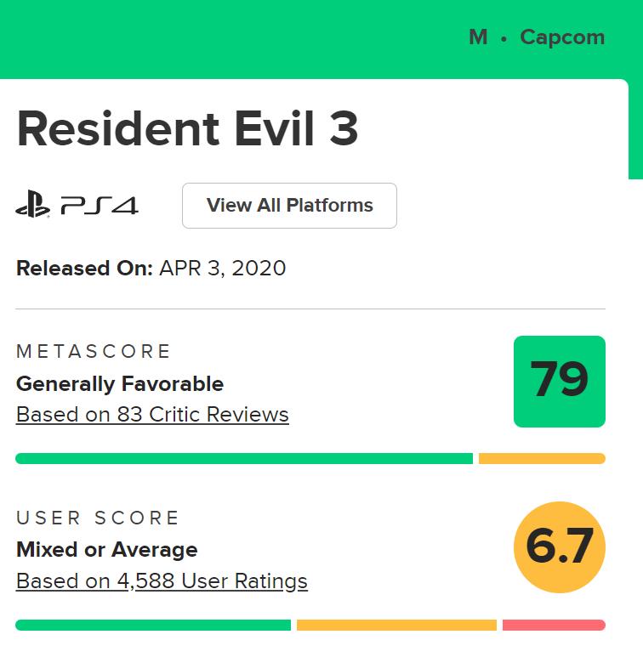This screenshot has height=657, width=643.
Task: Open Based on 83 Critic Reviews link
Action: point(152,415)
